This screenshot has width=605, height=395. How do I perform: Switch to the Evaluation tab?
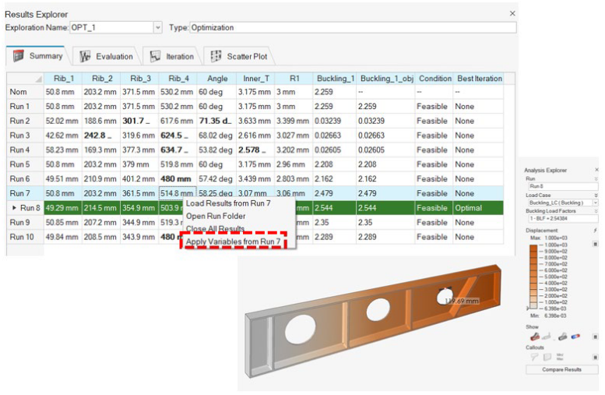pos(104,56)
